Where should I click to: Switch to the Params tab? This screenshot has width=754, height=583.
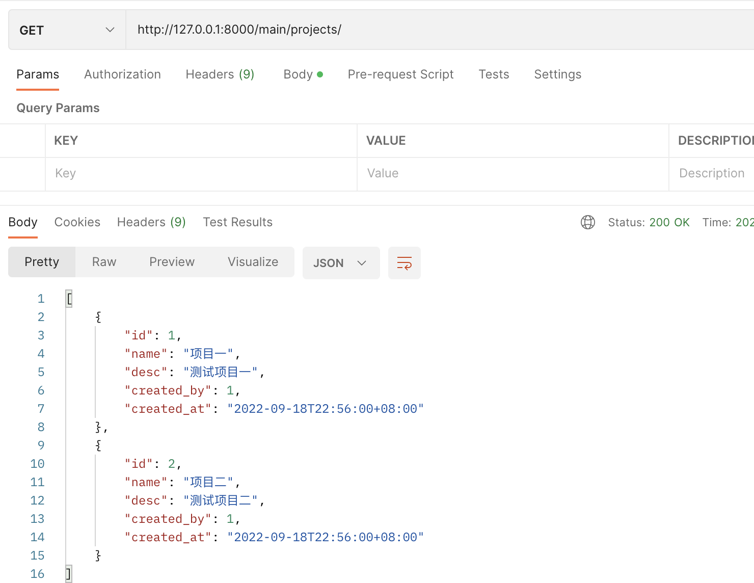pyautogui.click(x=38, y=74)
